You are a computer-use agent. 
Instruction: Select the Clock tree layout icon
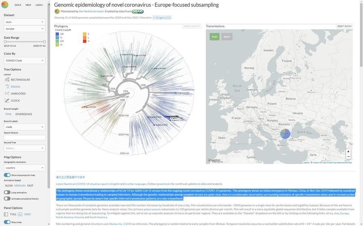[x=7, y=100]
